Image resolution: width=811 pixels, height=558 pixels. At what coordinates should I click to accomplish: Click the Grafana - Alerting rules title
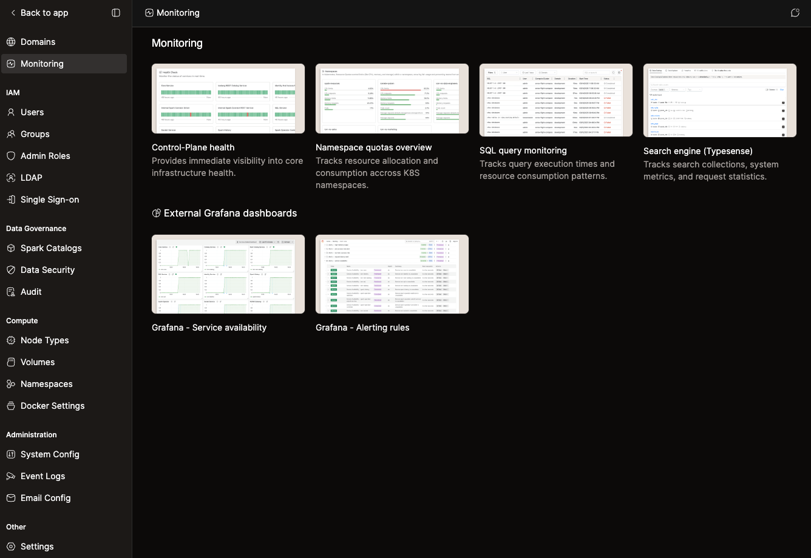click(x=362, y=328)
